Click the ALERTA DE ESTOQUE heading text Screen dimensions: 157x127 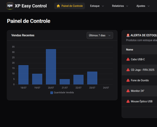[x=144, y=35]
